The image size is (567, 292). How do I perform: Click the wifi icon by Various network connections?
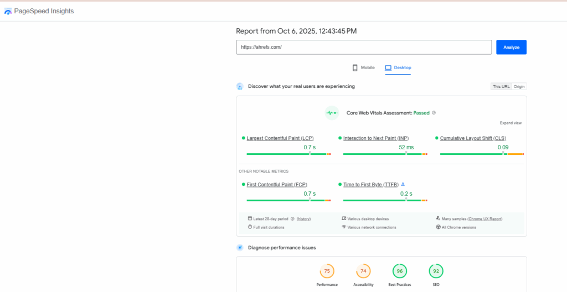[x=344, y=227]
